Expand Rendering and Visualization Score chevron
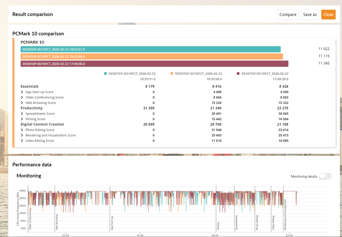 (22, 135)
